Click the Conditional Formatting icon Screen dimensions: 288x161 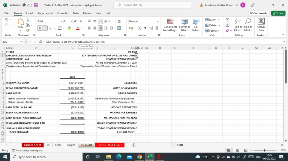tap(170, 22)
